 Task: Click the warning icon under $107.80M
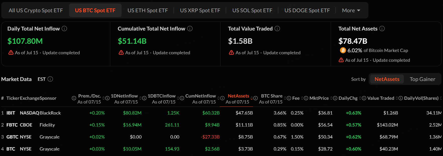[x=11, y=52]
